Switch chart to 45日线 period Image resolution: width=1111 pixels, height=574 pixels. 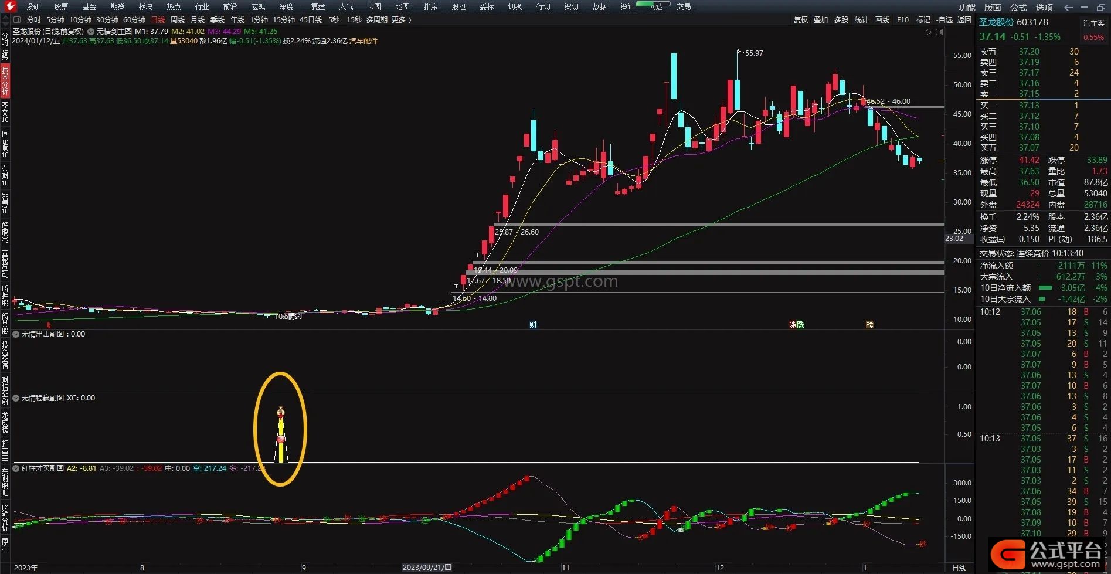[x=311, y=20]
